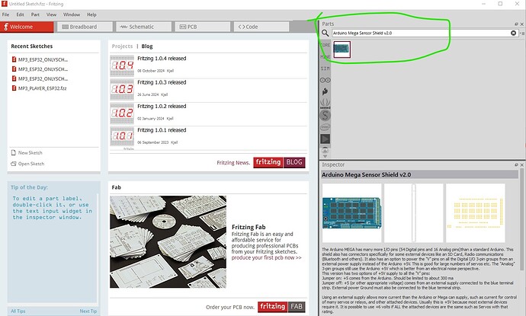Open the Intel parts bin
526x316 pixels.
point(325,127)
